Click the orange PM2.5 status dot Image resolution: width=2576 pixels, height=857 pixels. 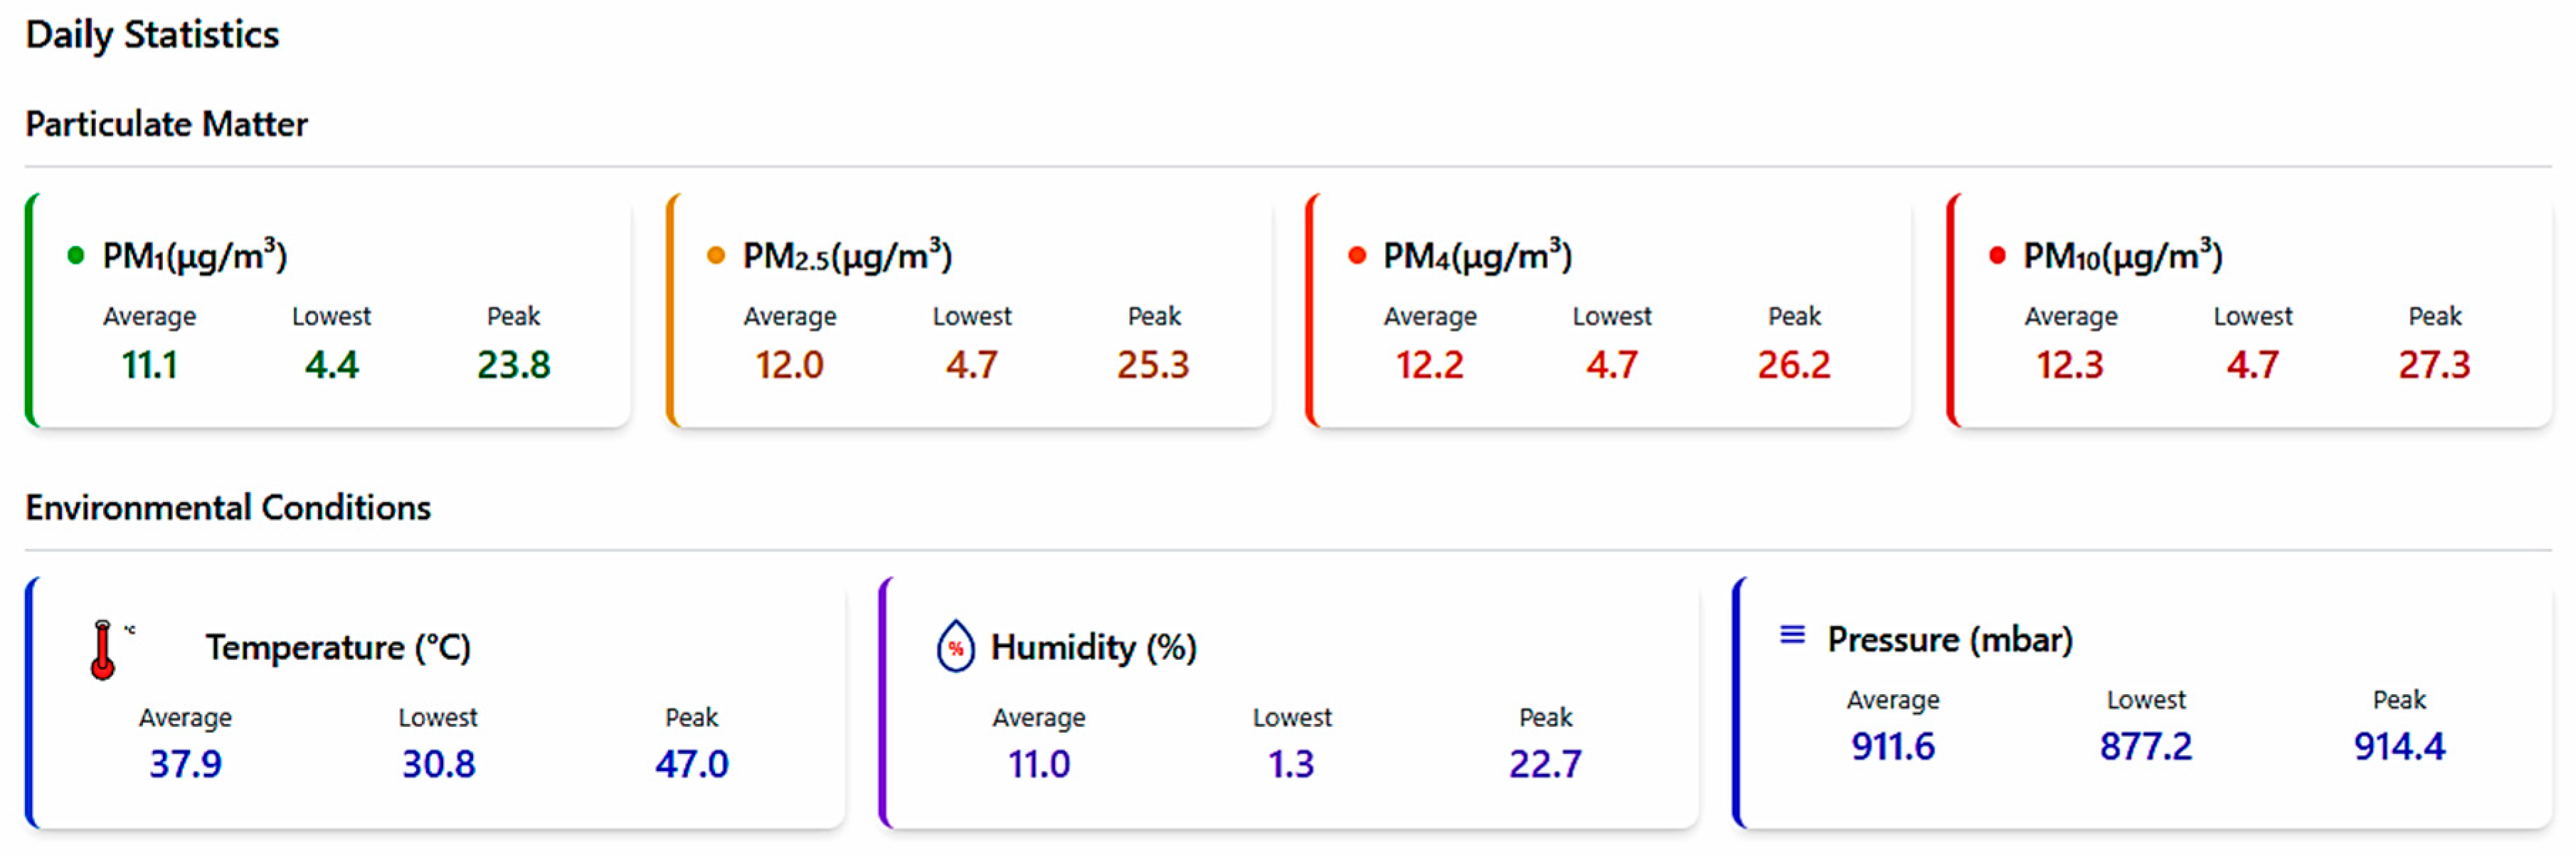click(x=716, y=256)
